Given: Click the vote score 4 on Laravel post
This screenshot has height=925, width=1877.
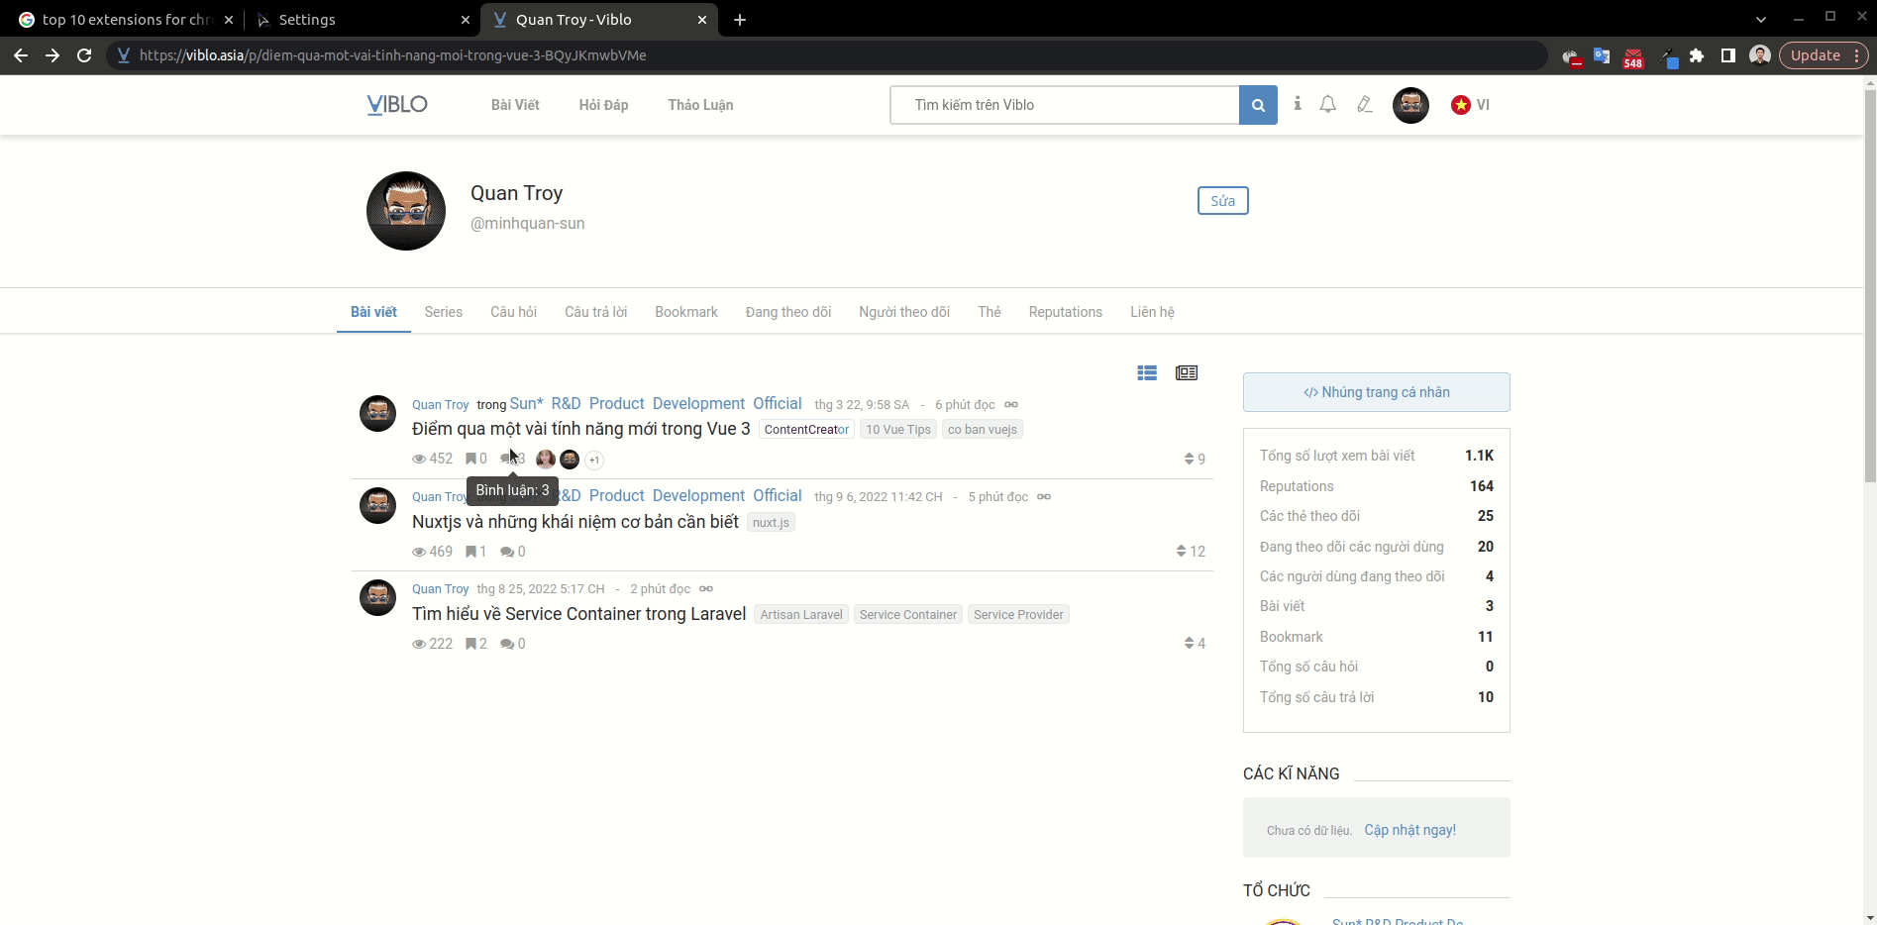Looking at the screenshot, I should point(1195,643).
